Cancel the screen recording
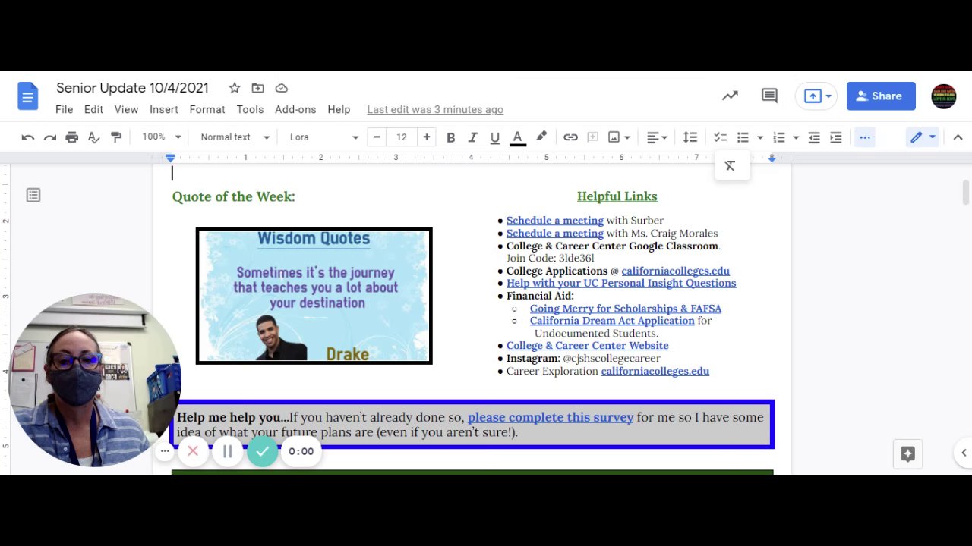Viewport: 972px width, 546px height. [193, 451]
